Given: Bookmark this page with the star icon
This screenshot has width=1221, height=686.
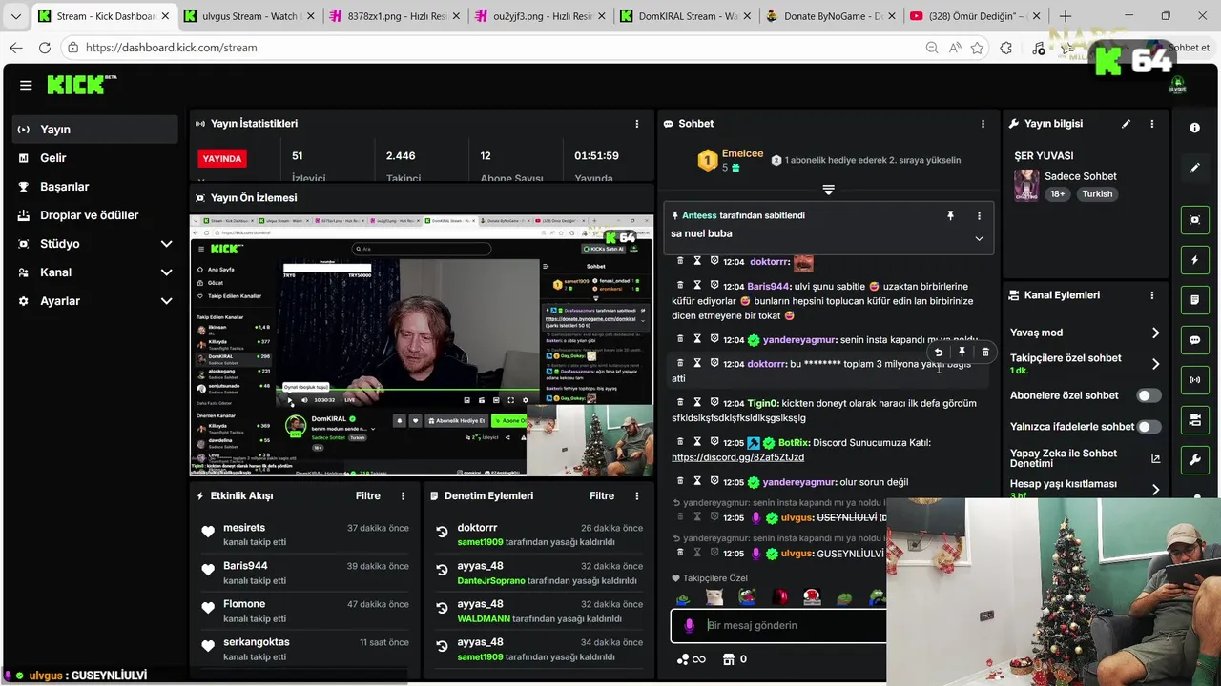Looking at the screenshot, I should [977, 48].
